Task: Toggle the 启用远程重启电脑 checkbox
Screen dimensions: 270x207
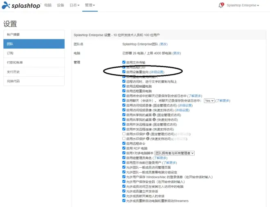Action: 124,91
